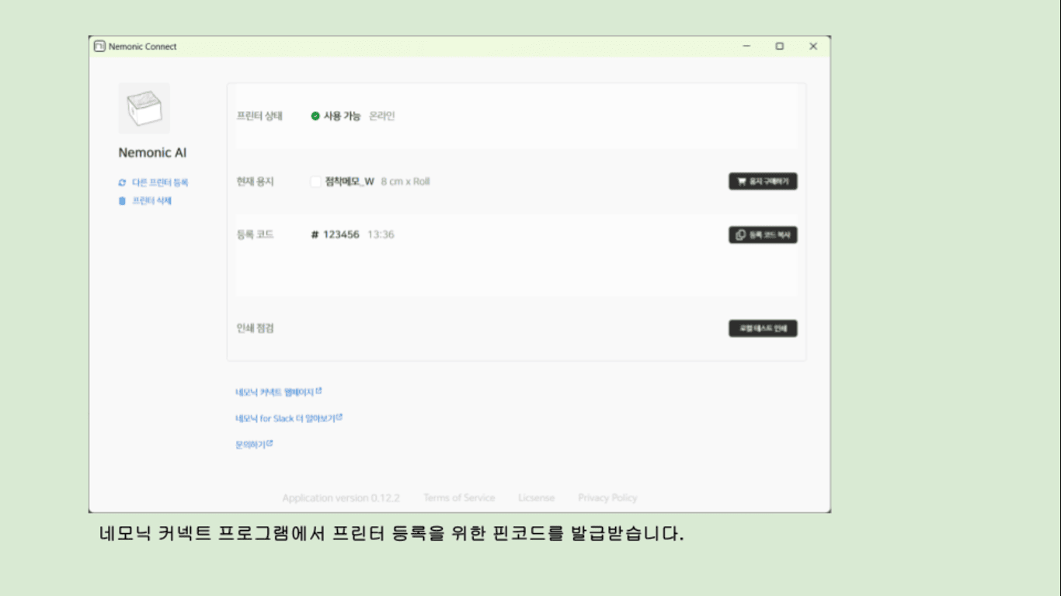The image size is (1061, 596).
Task: Open the Licsense footer link
Action: pyautogui.click(x=537, y=498)
